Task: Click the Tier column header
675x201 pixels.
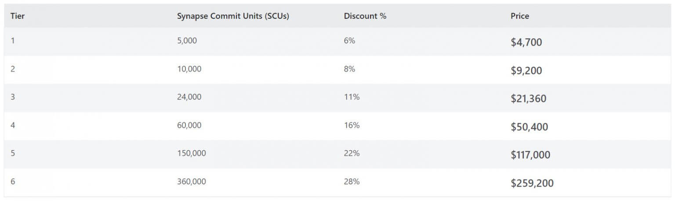Action: click(x=18, y=16)
